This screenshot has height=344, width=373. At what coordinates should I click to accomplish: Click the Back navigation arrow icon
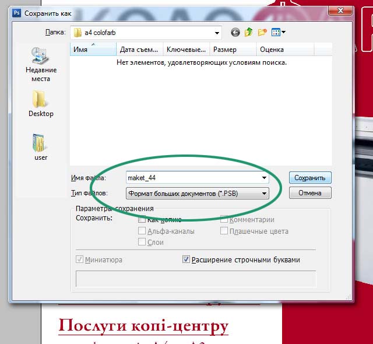pos(235,32)
